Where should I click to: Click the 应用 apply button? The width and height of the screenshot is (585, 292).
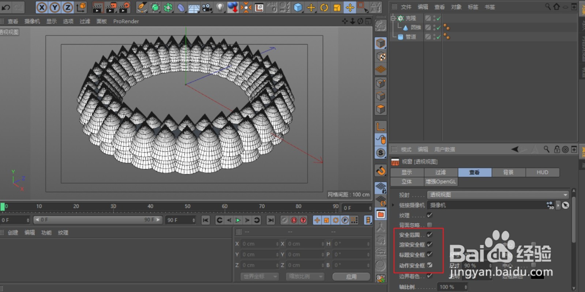[351, 277]
